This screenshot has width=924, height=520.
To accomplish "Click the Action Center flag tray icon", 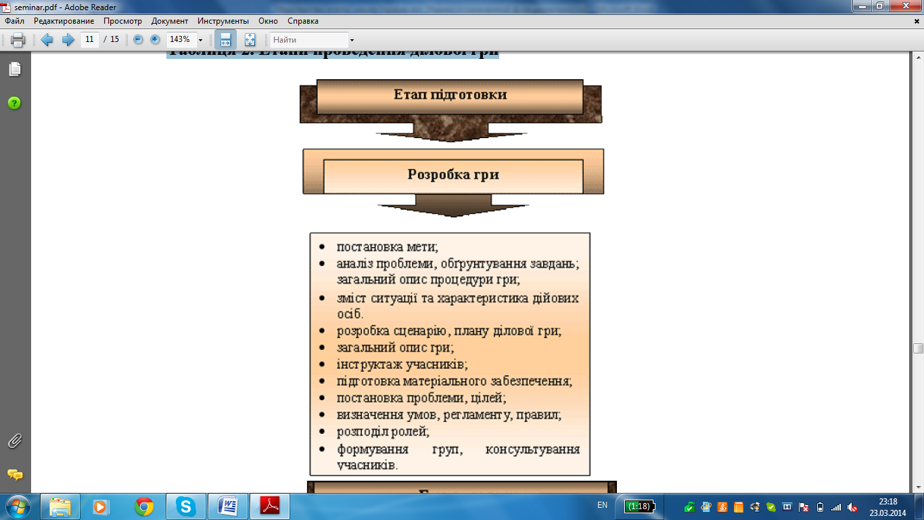I will click(x=804, y=506).
